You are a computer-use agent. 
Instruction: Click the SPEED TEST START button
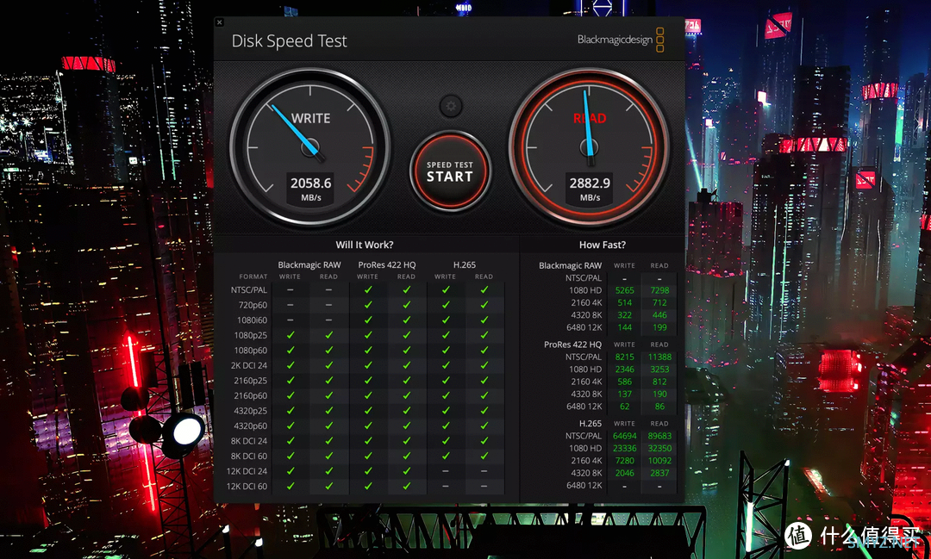coord(450,171)
